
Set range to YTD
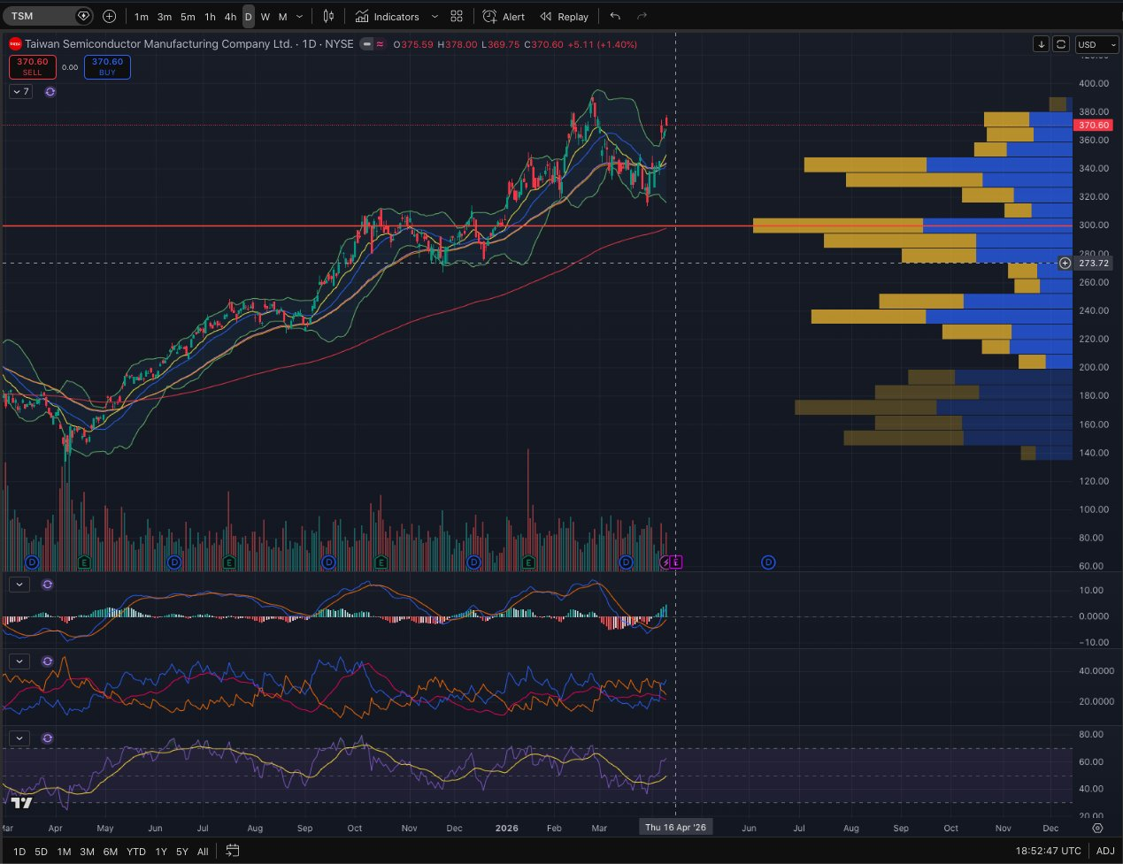(135, 852)
